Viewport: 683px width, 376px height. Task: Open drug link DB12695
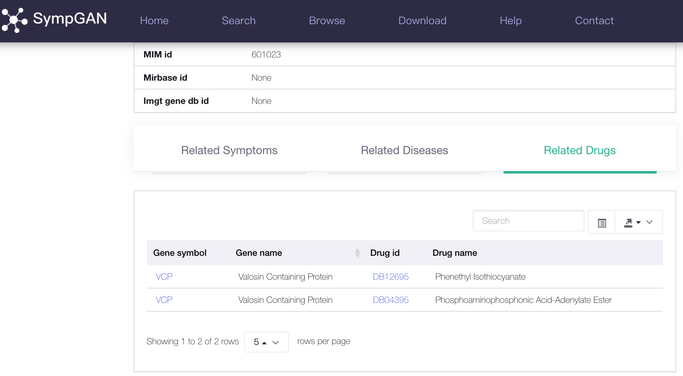click(x=390, y=277)
